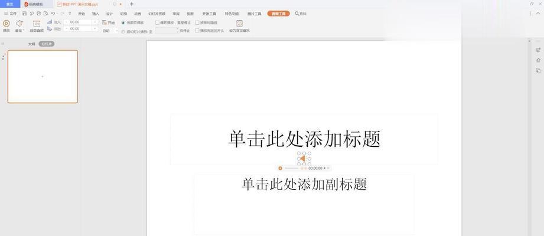Open the Picture Tools ribbon tab

pos(255,14)
